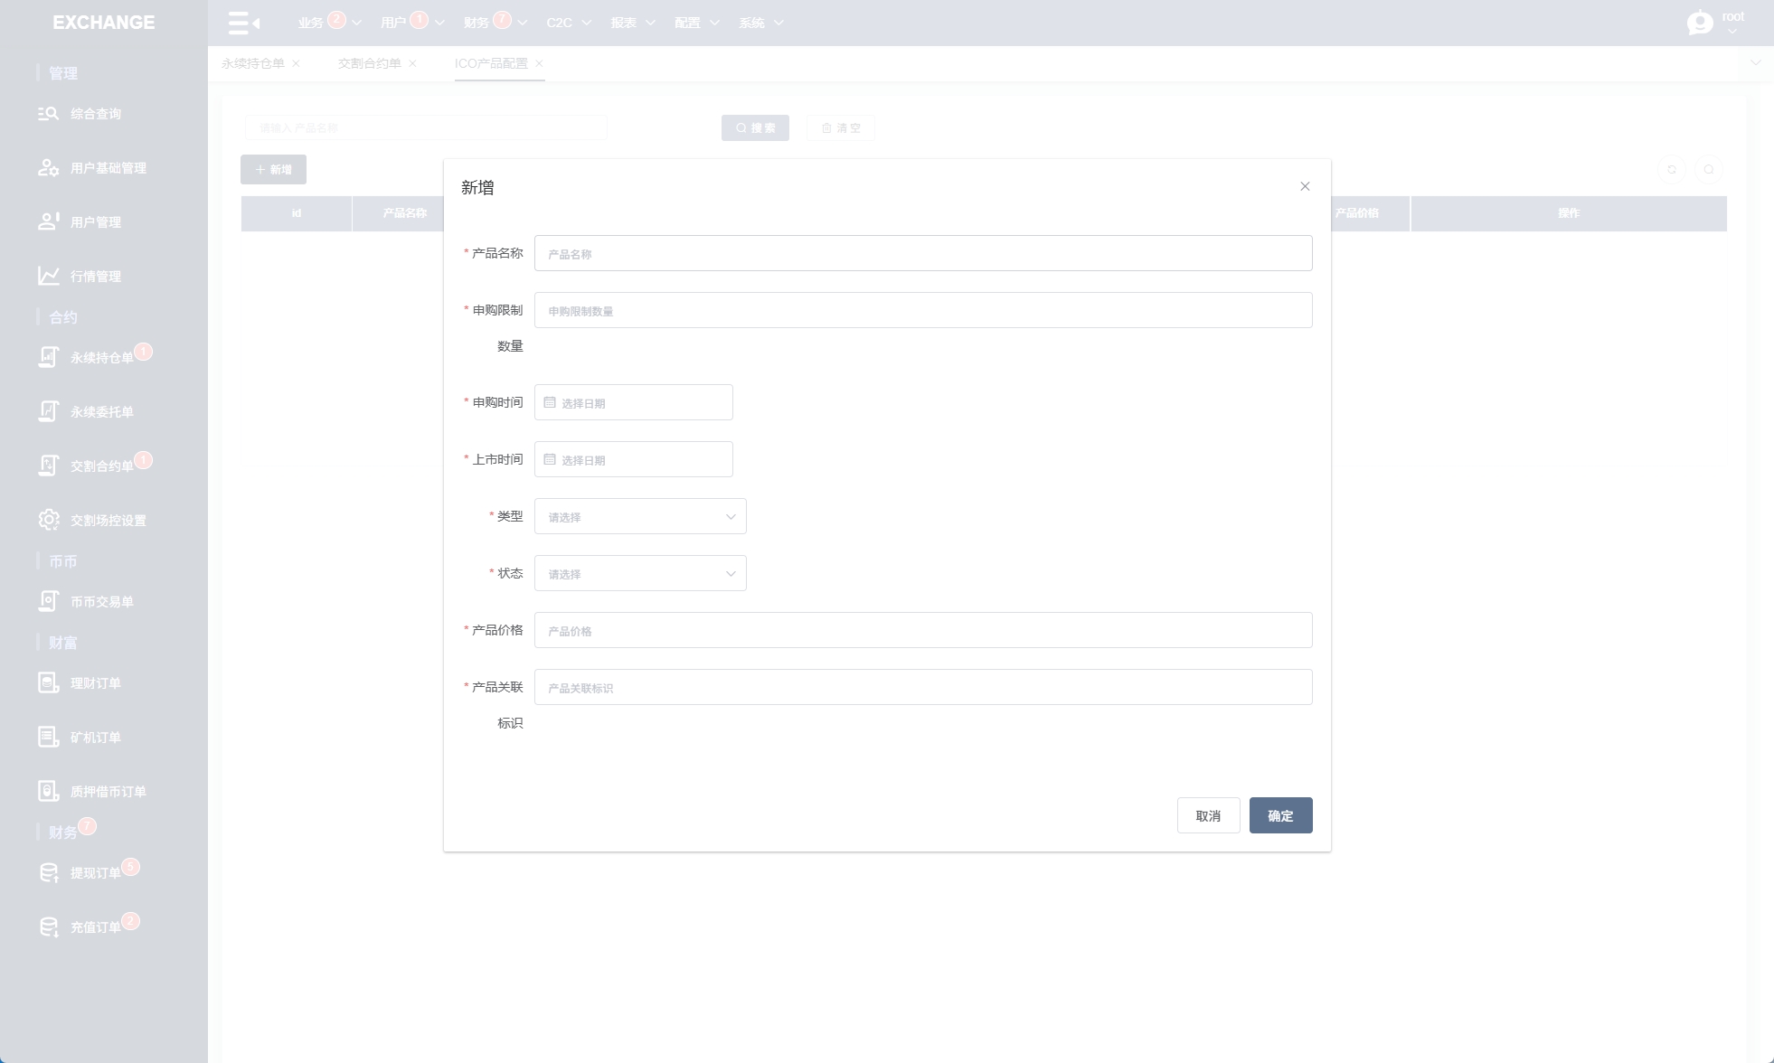Click the calendar icon in 申购时间 field
Image resolution: width=1774 pixels, height=1063 pixels.
(550, 402)
